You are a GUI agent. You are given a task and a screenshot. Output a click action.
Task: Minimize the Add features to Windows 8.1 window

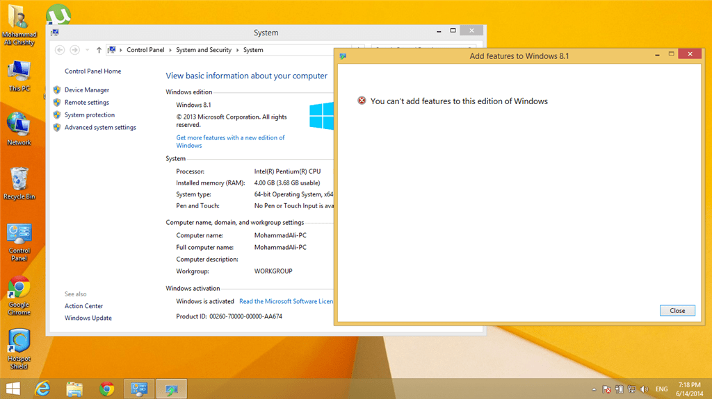(x=657, y=55)
